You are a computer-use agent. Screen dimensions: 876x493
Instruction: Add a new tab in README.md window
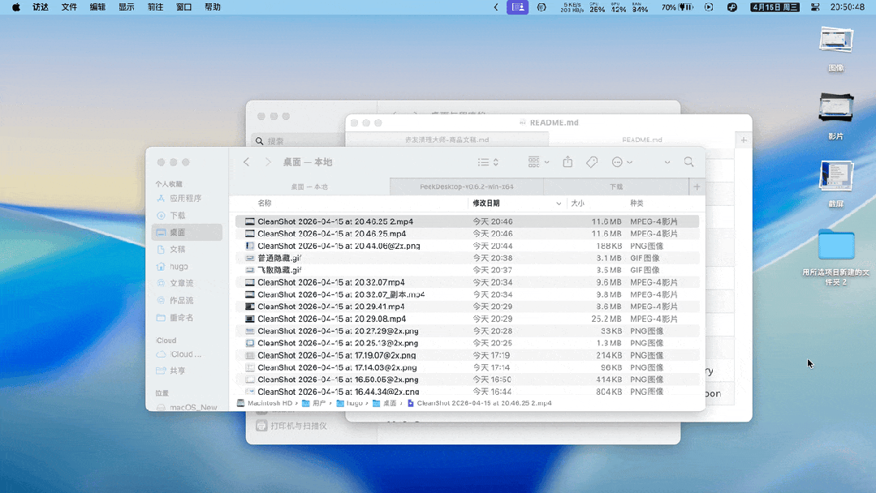[744, 140]
